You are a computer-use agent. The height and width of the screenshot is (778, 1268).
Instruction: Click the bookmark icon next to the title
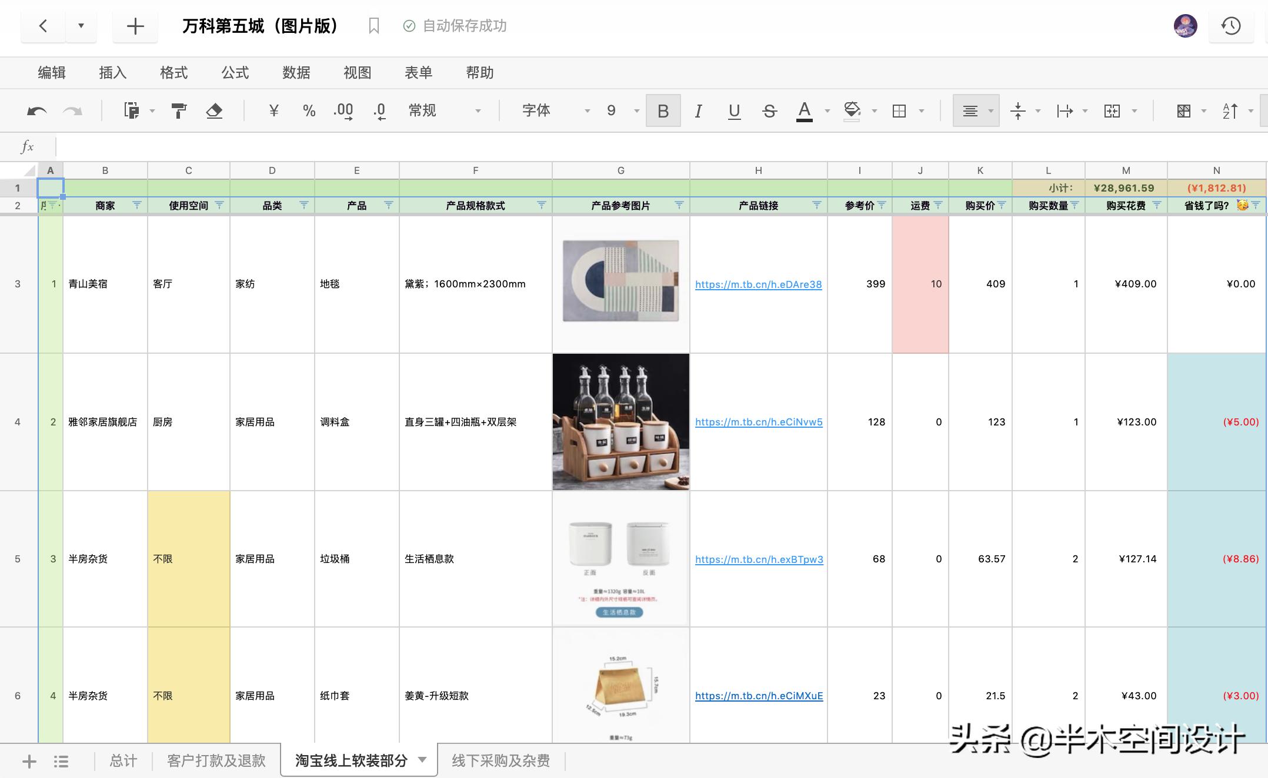(x=375, y=26)
